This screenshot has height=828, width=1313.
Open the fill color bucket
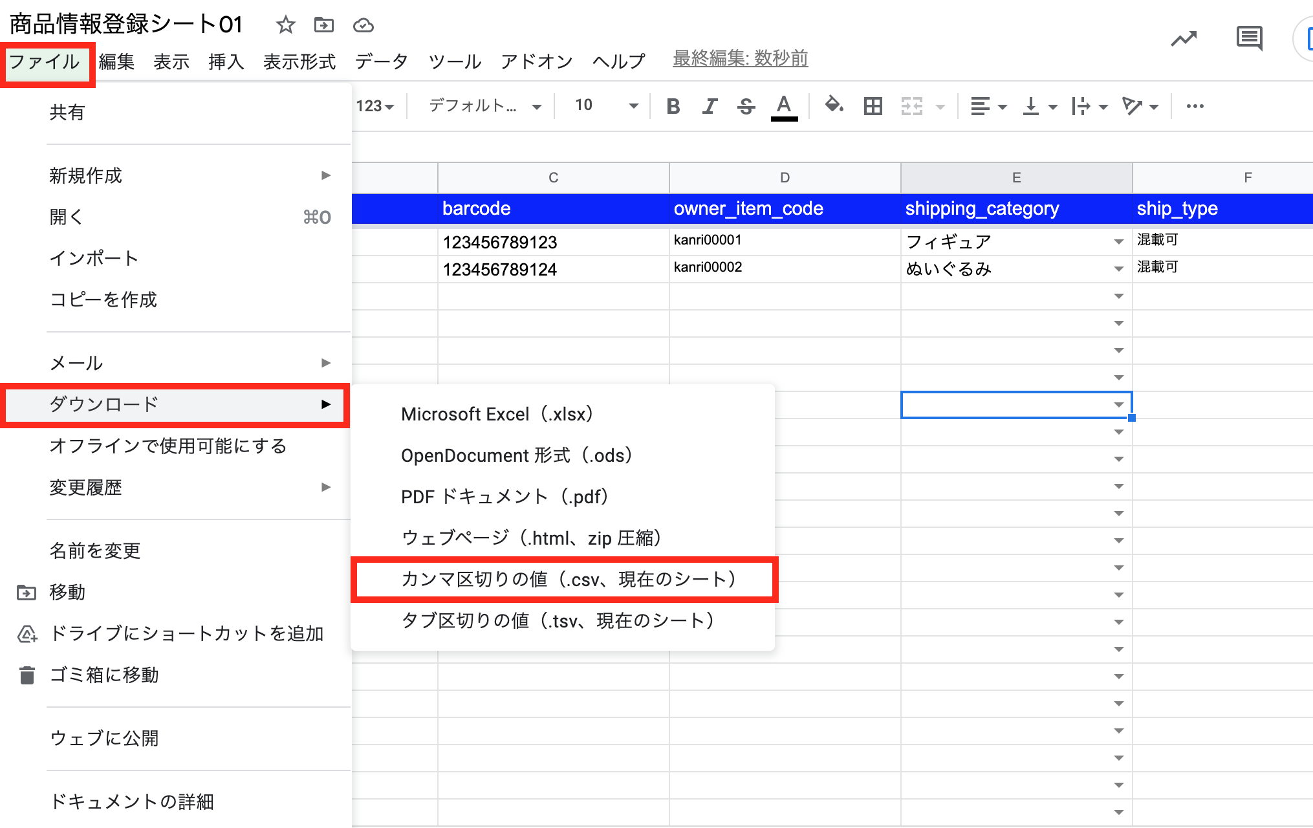[834, 105]
